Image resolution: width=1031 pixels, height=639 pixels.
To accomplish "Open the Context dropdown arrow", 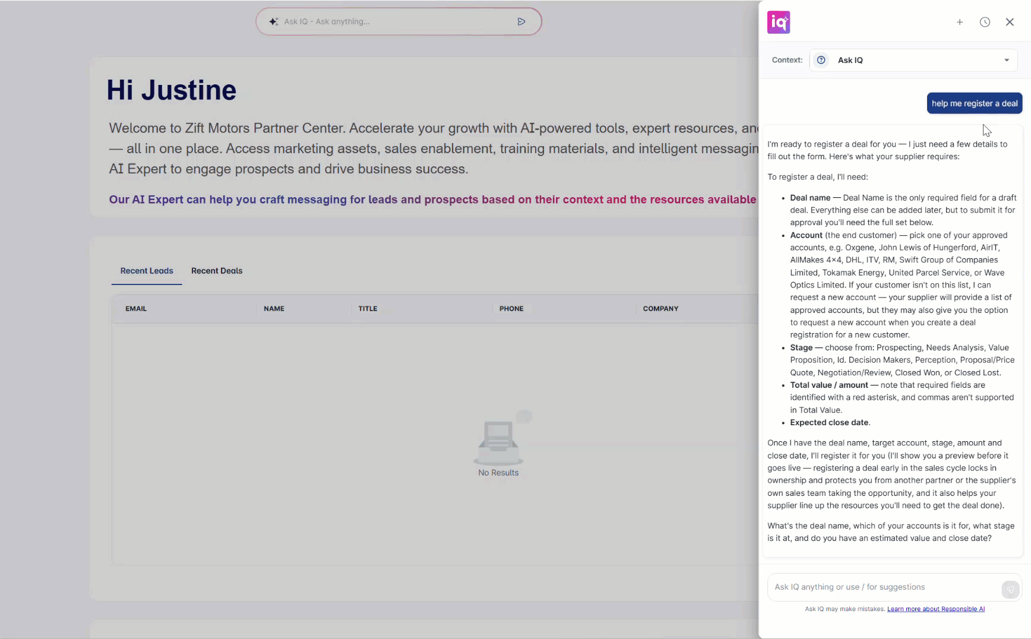I will (1007, 60).
